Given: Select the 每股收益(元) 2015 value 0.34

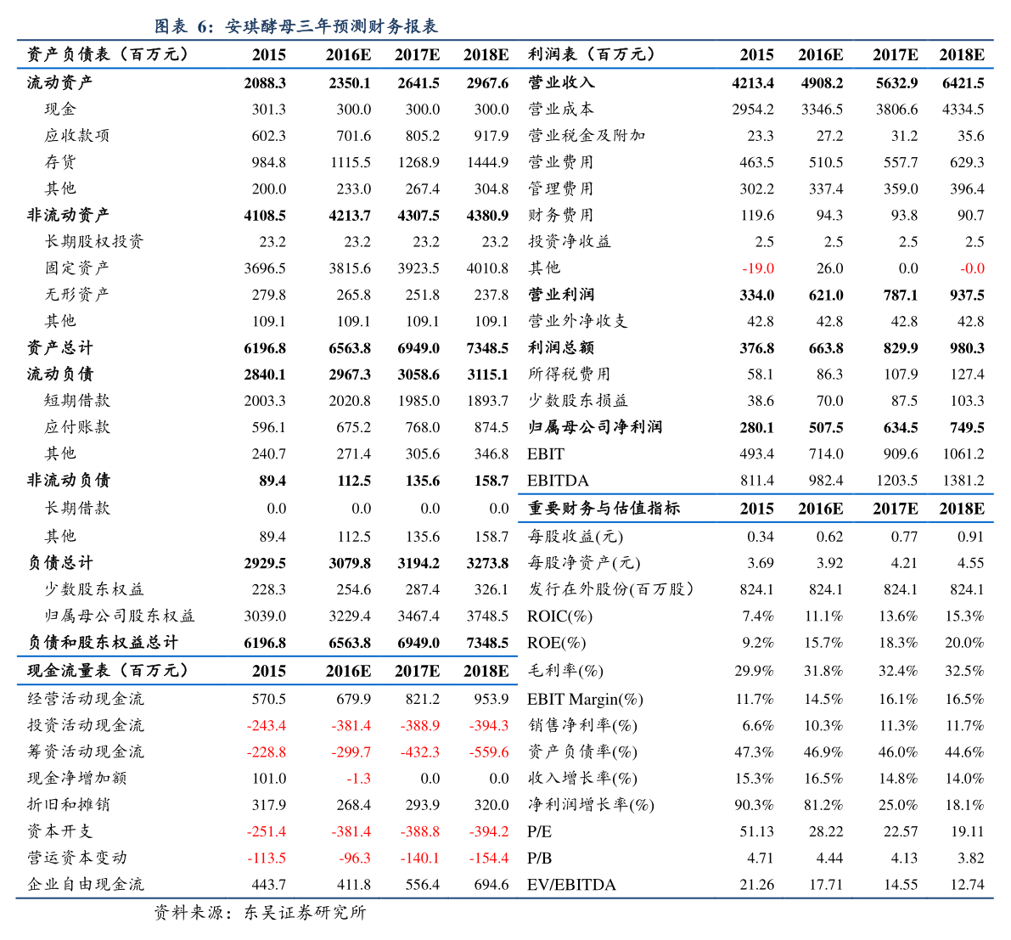Looking at the screenshot, I should [760, 537].
